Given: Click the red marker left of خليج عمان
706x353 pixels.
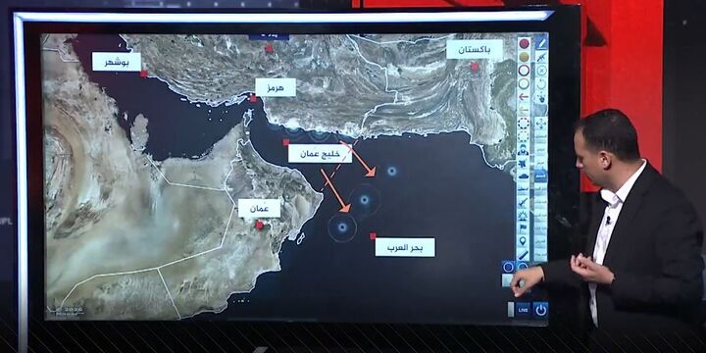Looking at the screenshot, I should coord(286,142).
